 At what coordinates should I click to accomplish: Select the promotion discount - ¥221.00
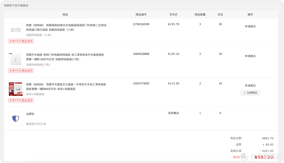(267, 151)
